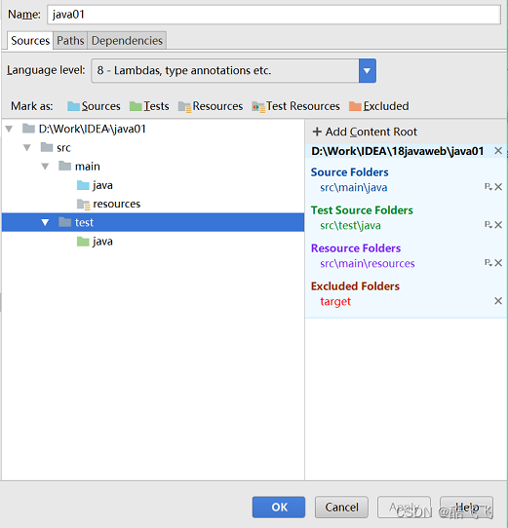The height and width of the screenshot is (528, 508).
Task: Click the plus icon of Add Content Root
Action: tap(317, 132)
